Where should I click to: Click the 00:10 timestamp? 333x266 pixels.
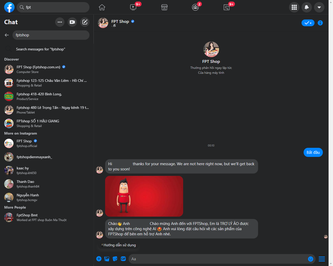click(211, 145)
